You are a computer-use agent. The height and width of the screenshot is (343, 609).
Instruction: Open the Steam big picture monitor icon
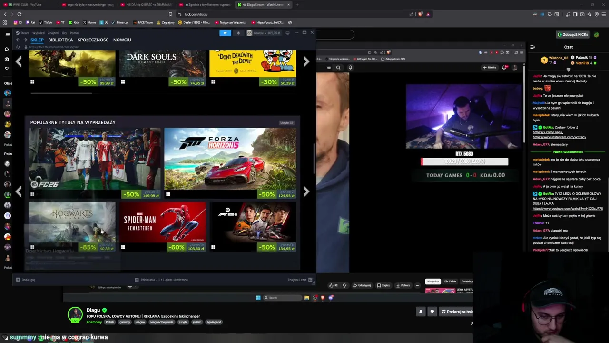(x=287, y=33)
